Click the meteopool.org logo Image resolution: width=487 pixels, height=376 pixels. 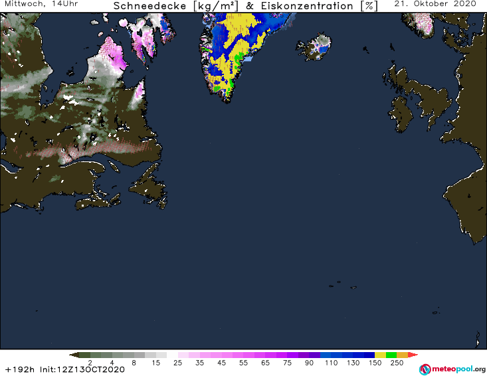point(452,369)
